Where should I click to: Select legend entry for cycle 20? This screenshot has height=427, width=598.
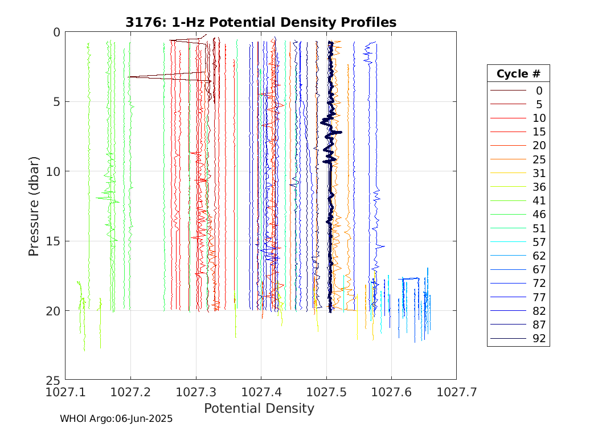click(x=518, y=146)
